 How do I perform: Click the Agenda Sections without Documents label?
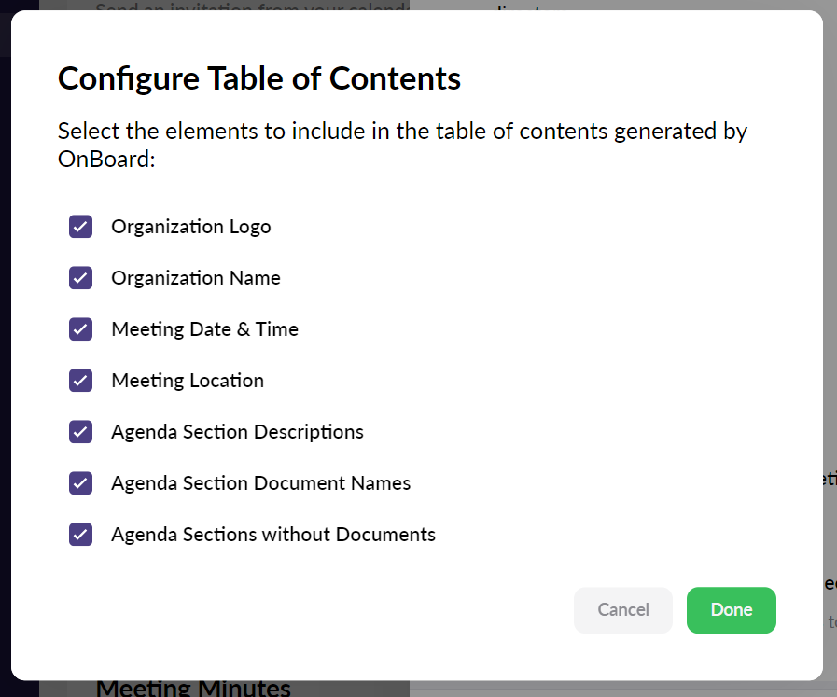click(273, 534)
